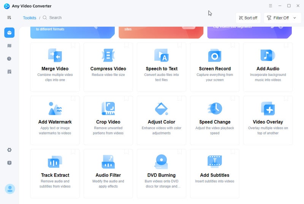
Task: Bookmark the Speed Change card
Action: (233, 98)
